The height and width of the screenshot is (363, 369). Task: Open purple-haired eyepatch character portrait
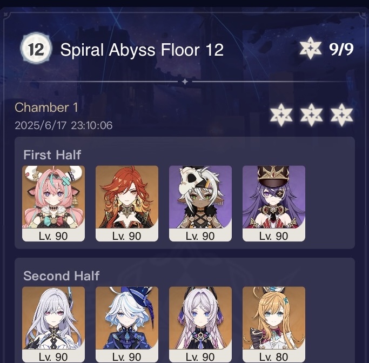[x=274, y=203]
